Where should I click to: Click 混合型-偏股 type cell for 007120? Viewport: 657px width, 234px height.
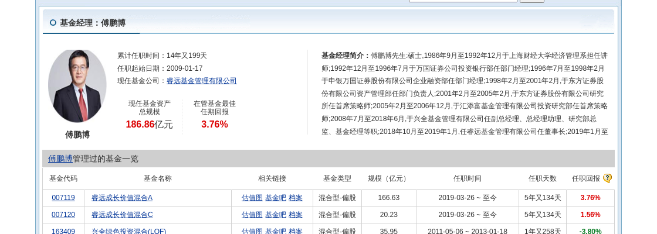337,215
